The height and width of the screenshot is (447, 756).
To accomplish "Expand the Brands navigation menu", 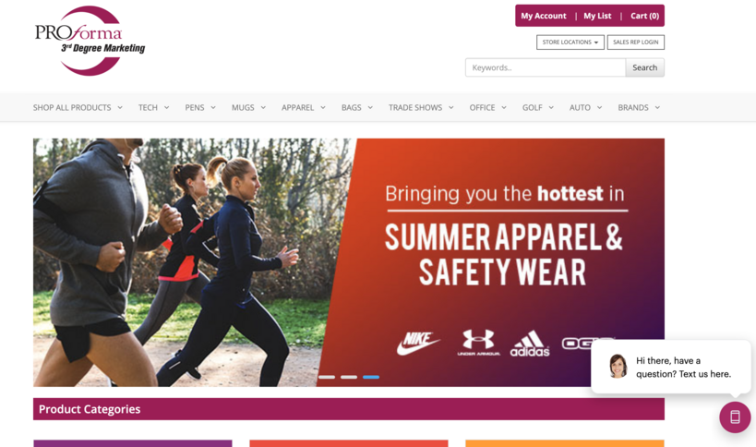I will [639, 107].
